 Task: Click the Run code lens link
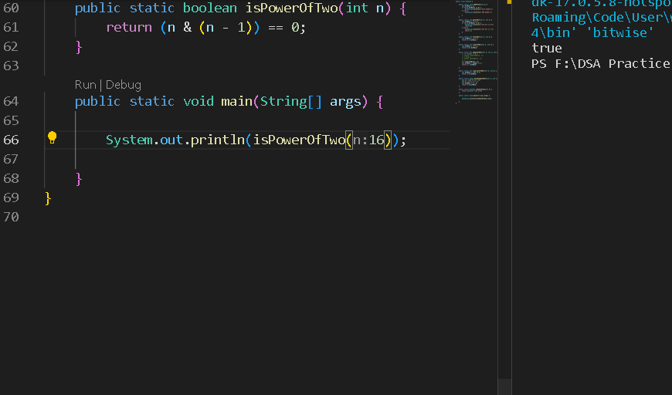pyautogui.click(x=85, y=85)
